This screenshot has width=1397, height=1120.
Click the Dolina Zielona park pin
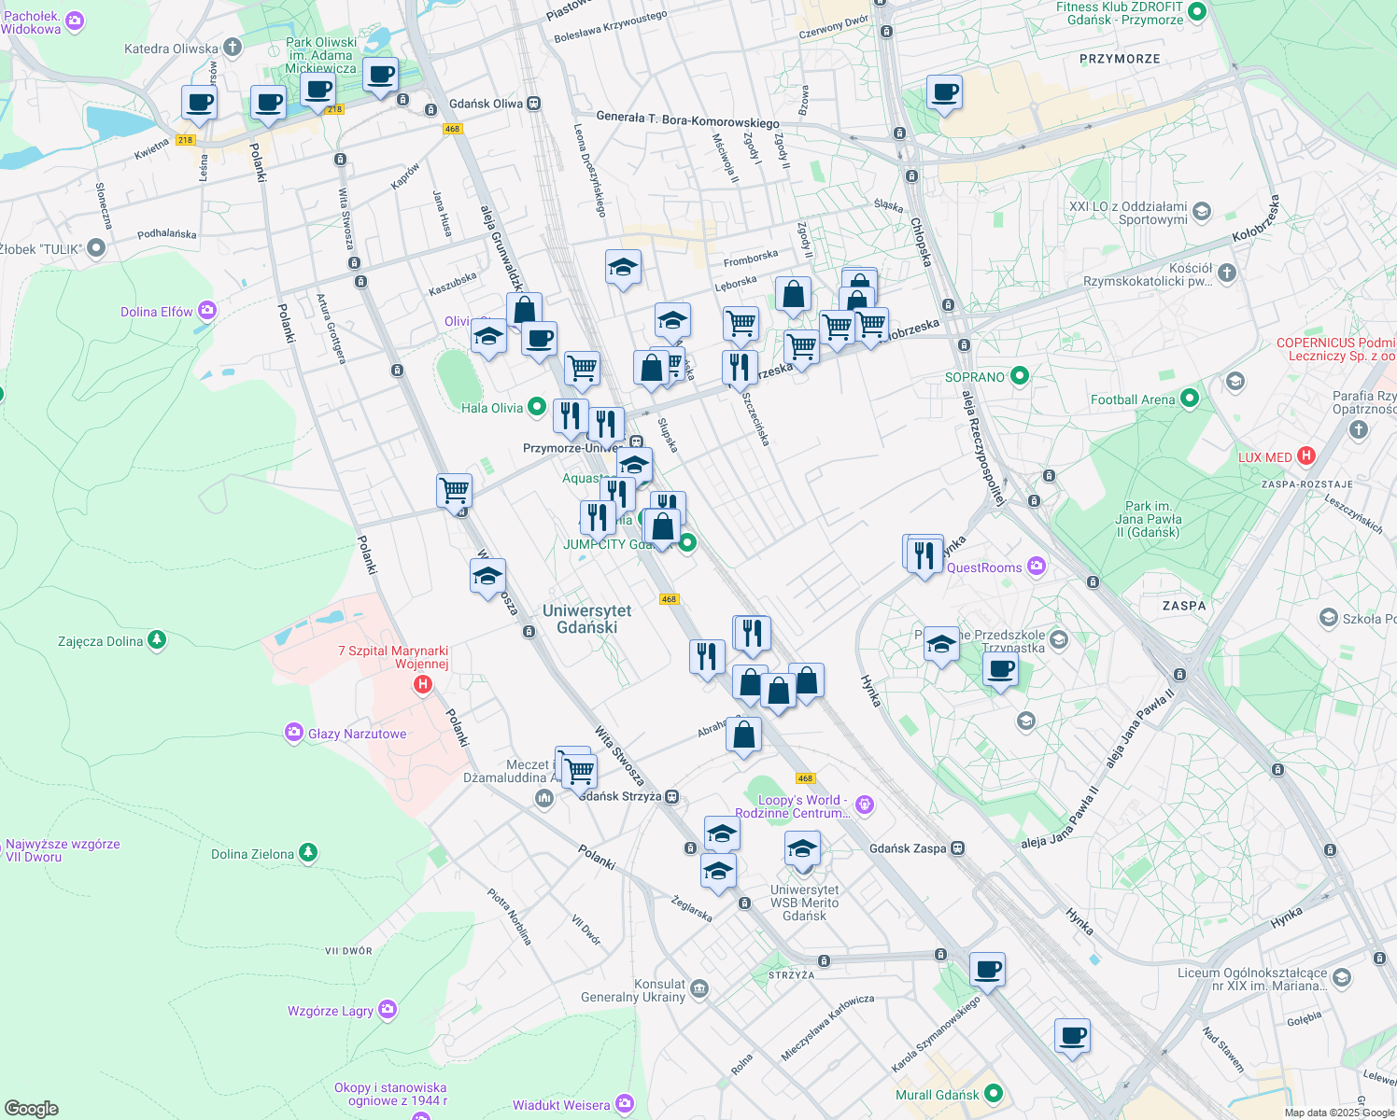pyautogui.click(x=307, y=853)
